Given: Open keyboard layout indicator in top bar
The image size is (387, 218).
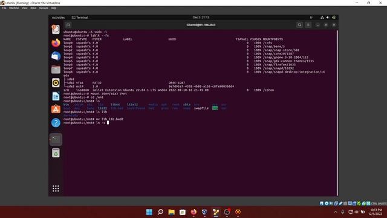Looking at the screenshot, I should coord(311,18).
